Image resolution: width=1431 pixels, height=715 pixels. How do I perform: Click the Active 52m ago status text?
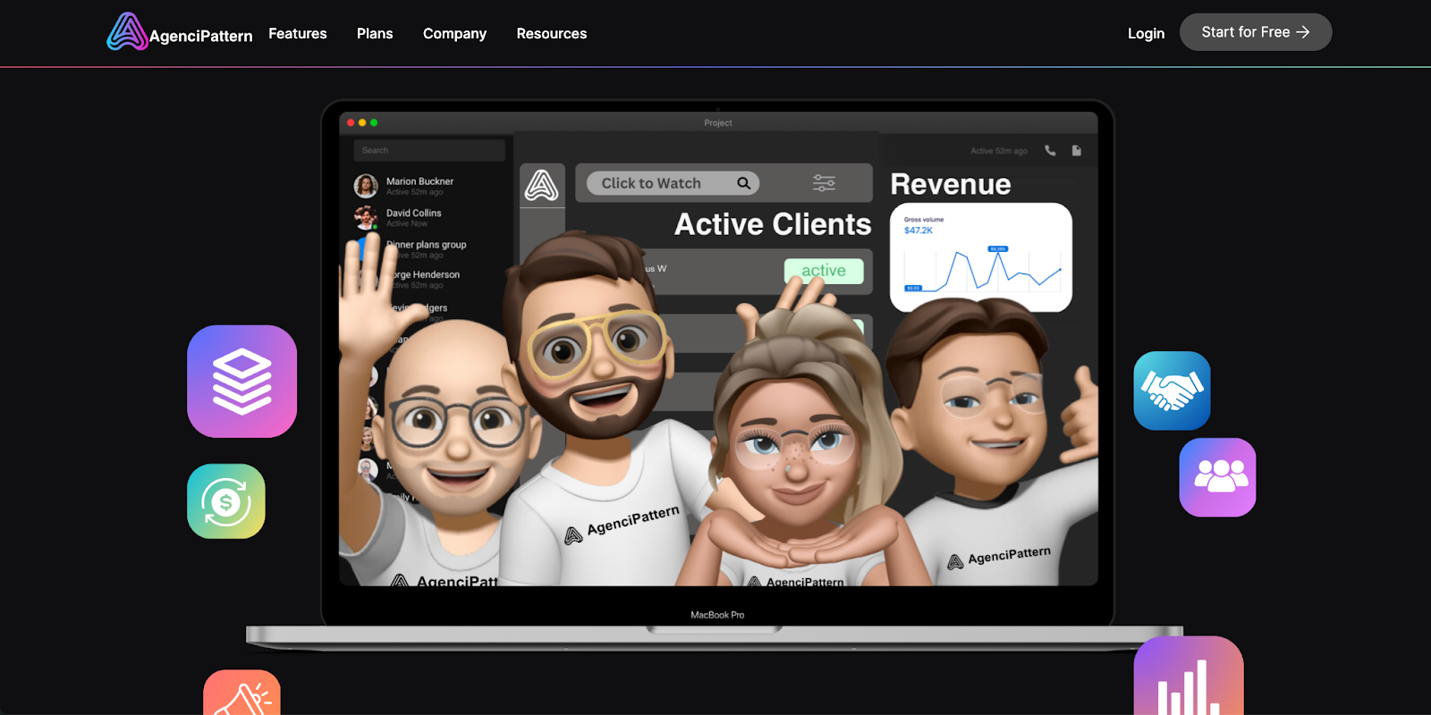(999, 151)
